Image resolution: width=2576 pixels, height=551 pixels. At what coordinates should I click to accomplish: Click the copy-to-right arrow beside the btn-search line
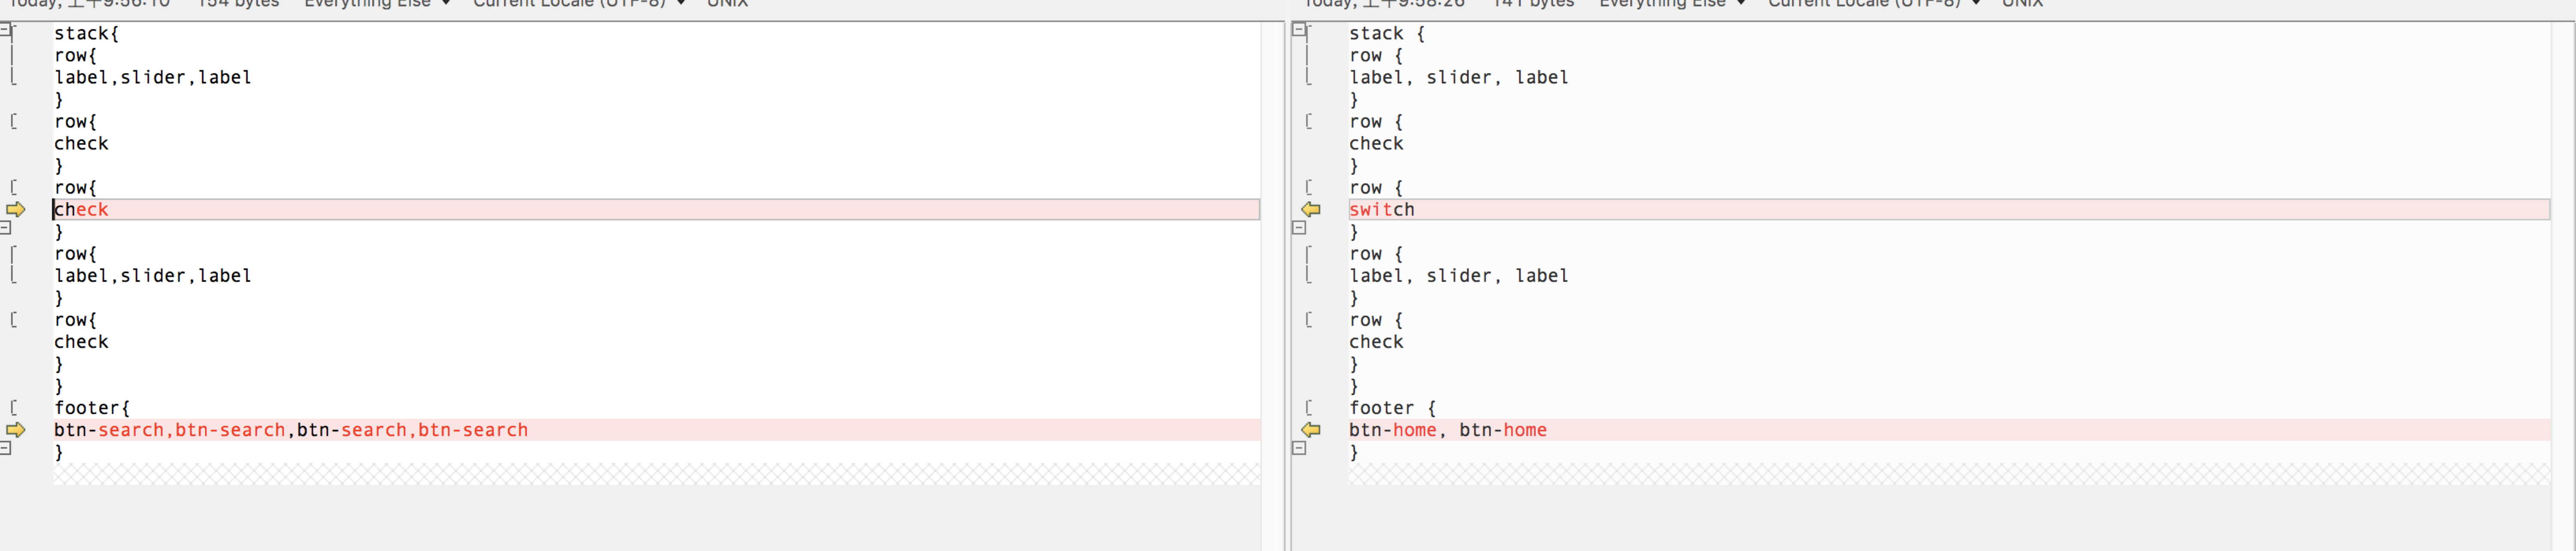point(16,430)
